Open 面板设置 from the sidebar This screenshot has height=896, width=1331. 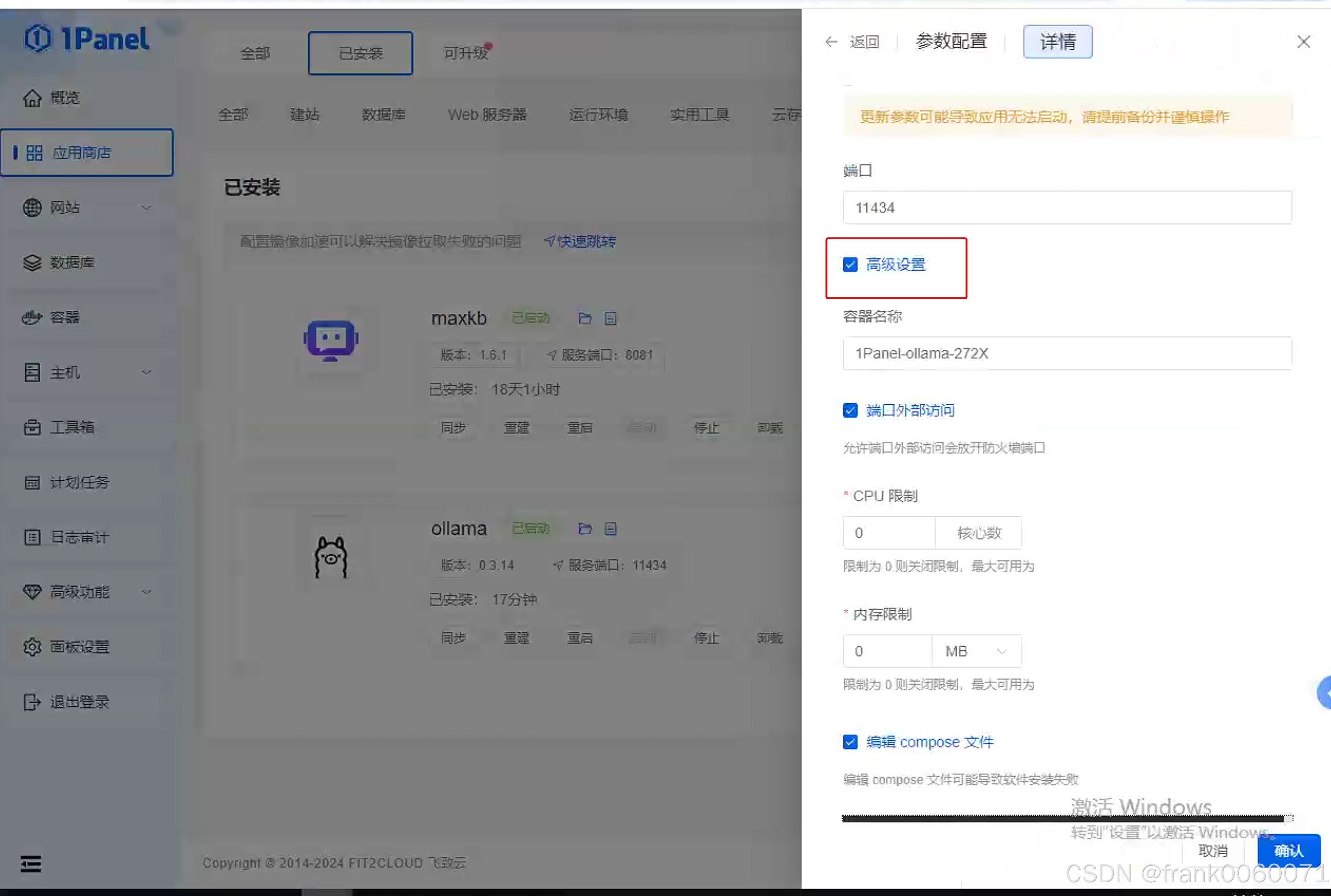click(x=79, y=647)
